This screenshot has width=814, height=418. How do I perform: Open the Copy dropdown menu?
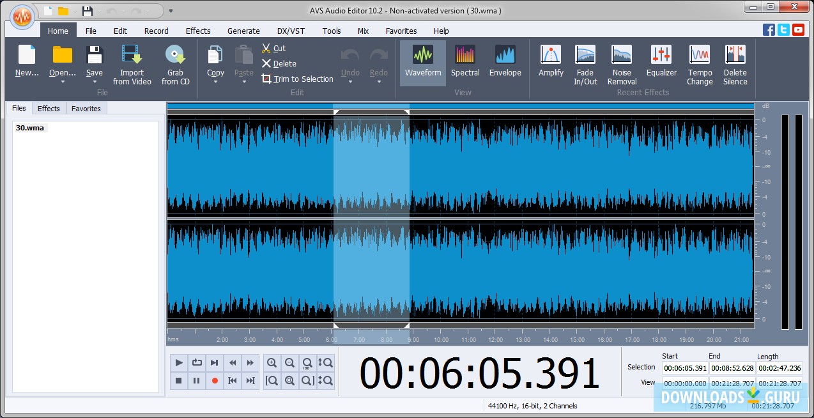[215, 80]
